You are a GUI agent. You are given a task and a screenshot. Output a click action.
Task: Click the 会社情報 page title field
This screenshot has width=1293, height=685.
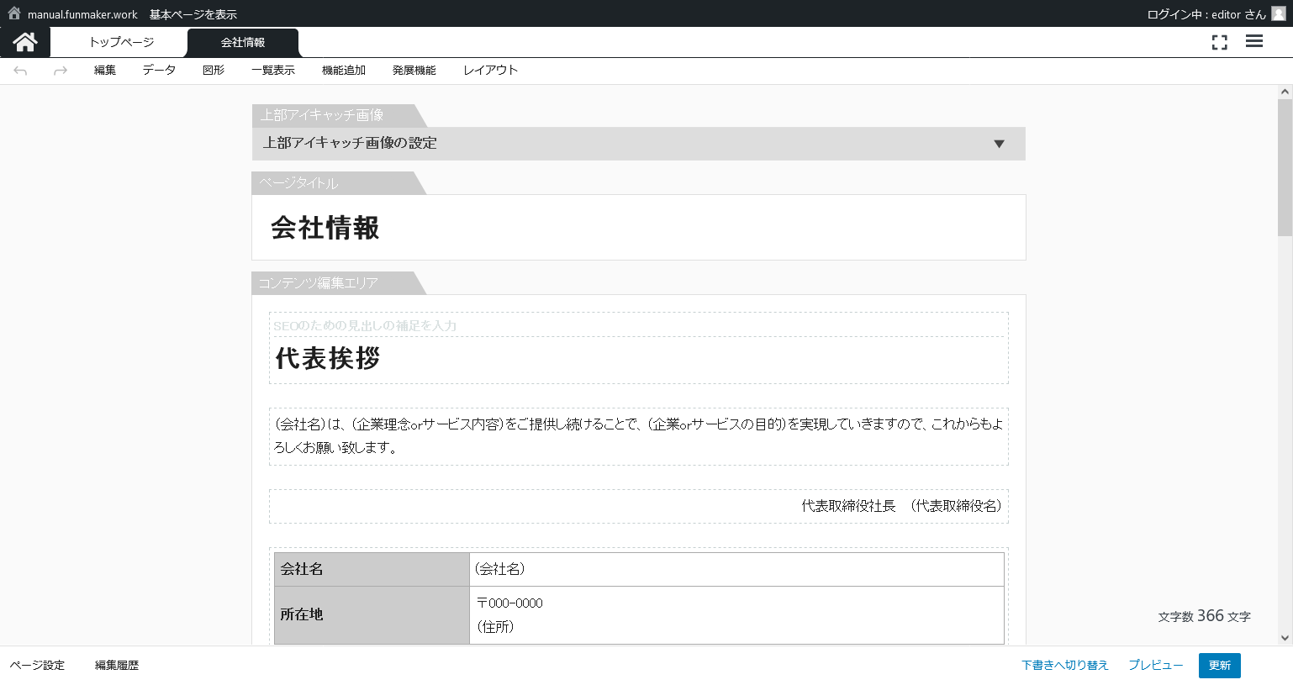[x=639, y=228]
